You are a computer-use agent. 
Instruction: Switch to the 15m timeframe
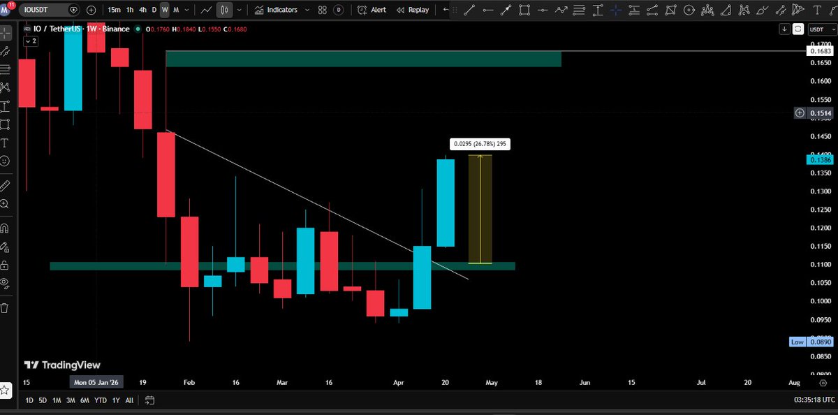[114, 10]
